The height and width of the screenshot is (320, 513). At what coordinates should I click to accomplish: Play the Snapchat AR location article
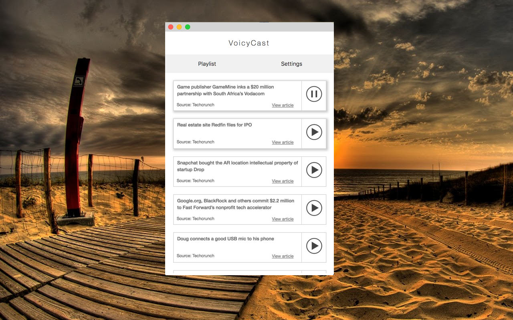coord(314,170)
